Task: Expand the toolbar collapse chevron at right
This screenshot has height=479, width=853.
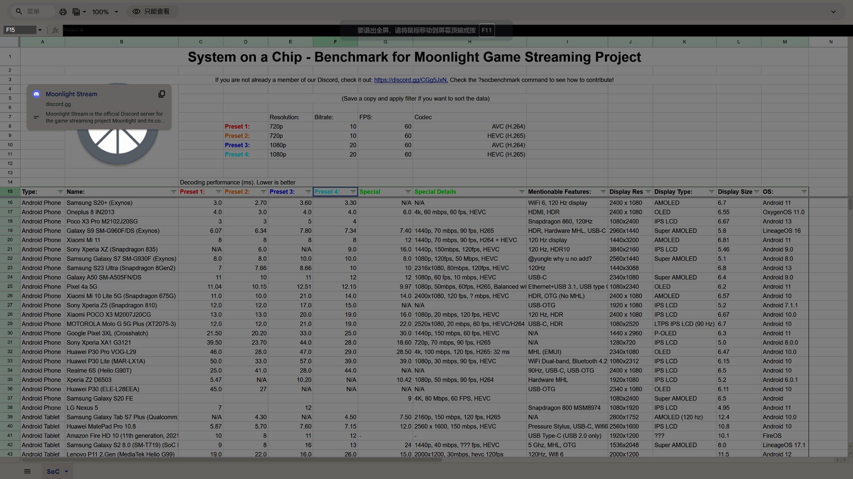Action: pos(833,12)
